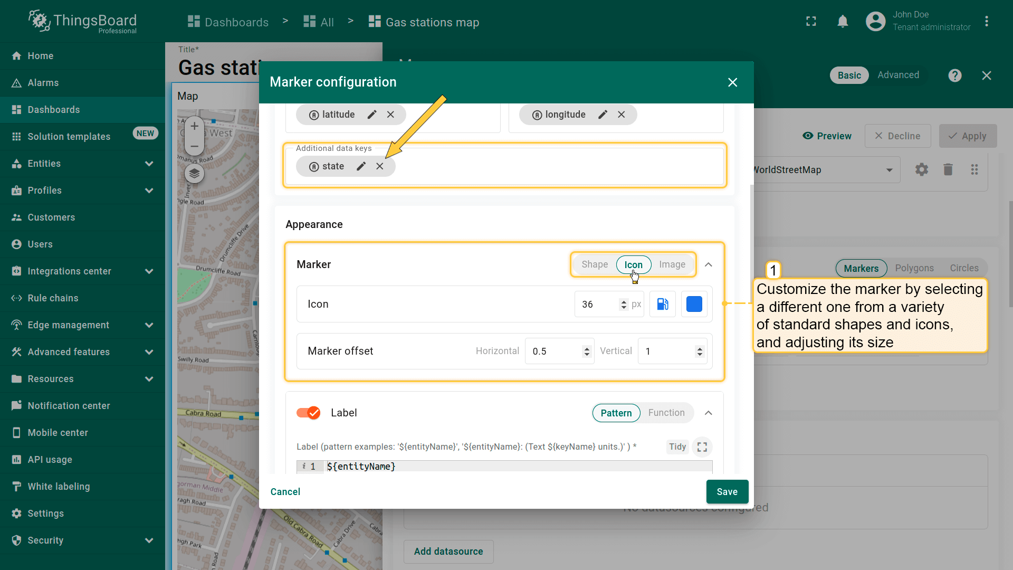Open Rule chains from sidebar
The height and width of the screenshot is (570, 1013).
pyautogui.click(x=53, y=298)
